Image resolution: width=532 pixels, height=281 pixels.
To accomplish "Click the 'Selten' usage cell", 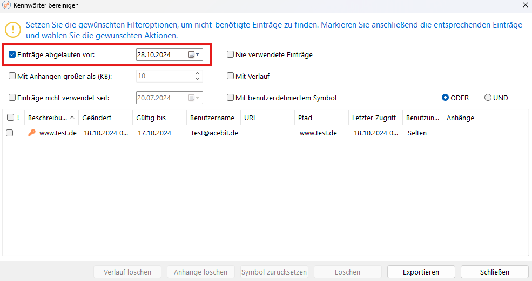I will 417,133.
